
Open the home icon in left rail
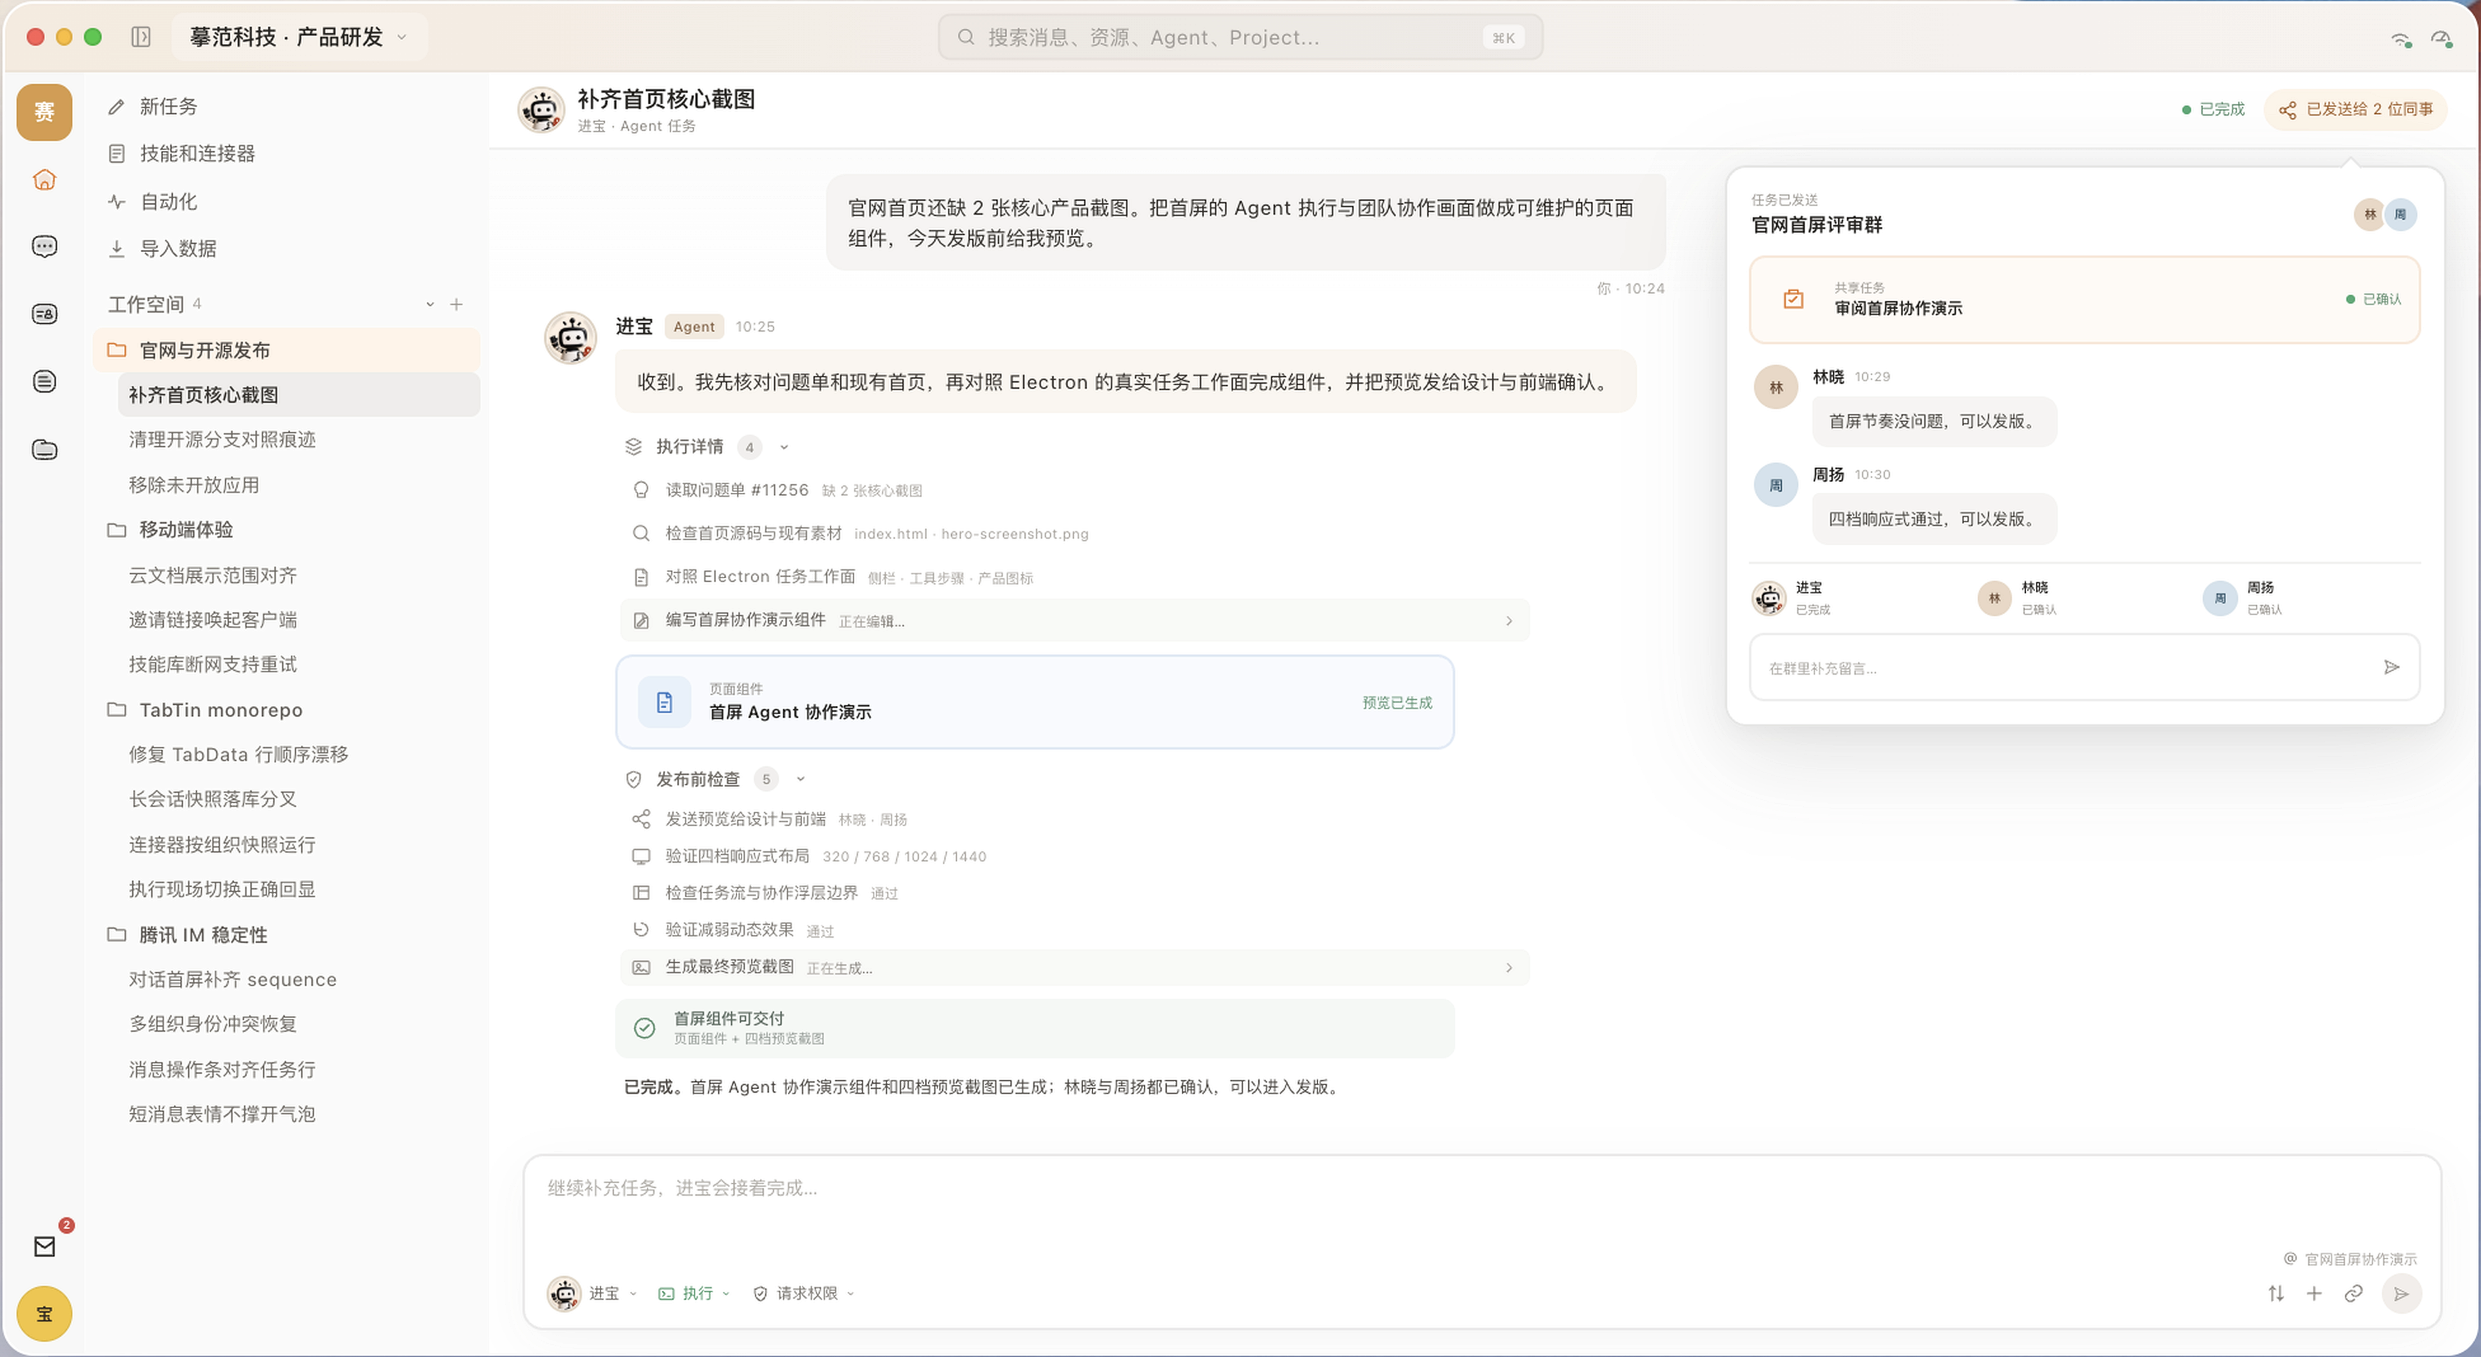[44, 180]
